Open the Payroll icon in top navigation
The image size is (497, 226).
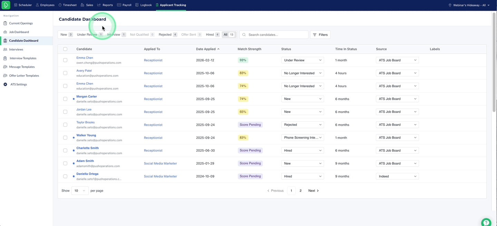point(119,5)
